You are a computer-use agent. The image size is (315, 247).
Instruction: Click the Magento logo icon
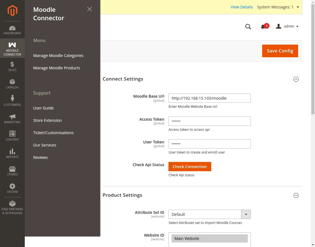12,11
